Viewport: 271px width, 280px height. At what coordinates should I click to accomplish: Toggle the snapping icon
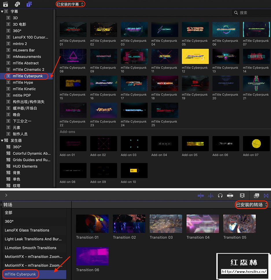pyautogui.click(x=230, y=196)
